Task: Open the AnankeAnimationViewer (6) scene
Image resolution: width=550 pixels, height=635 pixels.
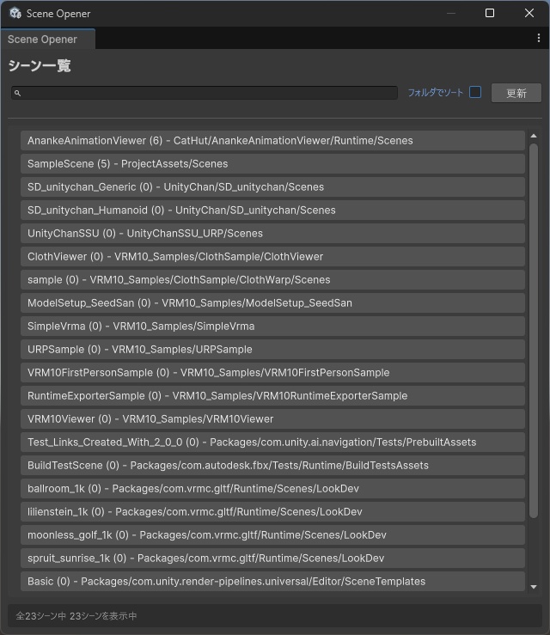Action: click(272, 141)
